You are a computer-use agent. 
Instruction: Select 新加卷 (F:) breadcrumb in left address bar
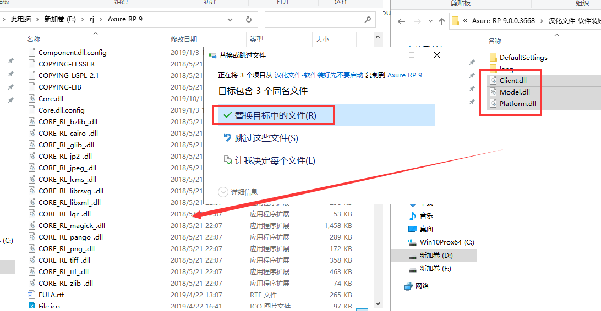[60, 19]
